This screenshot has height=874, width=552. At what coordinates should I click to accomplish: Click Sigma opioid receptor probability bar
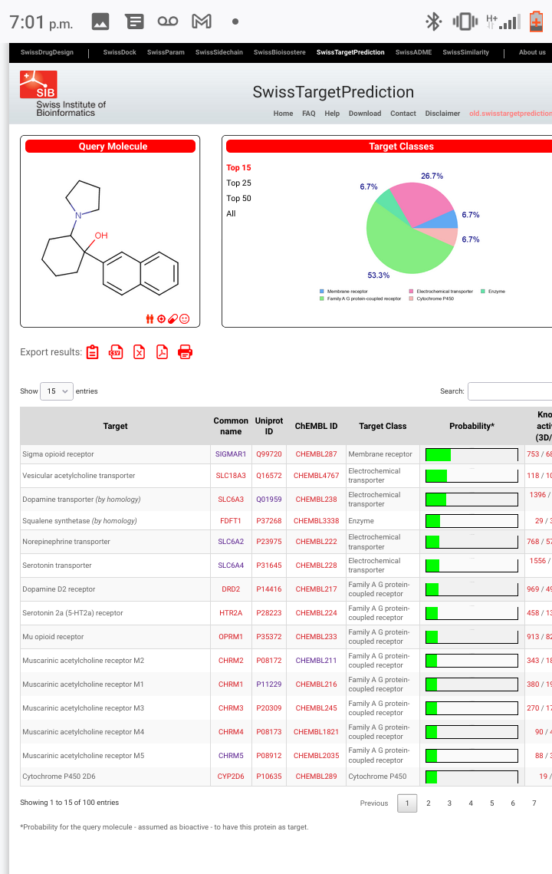tap(472, 454)
